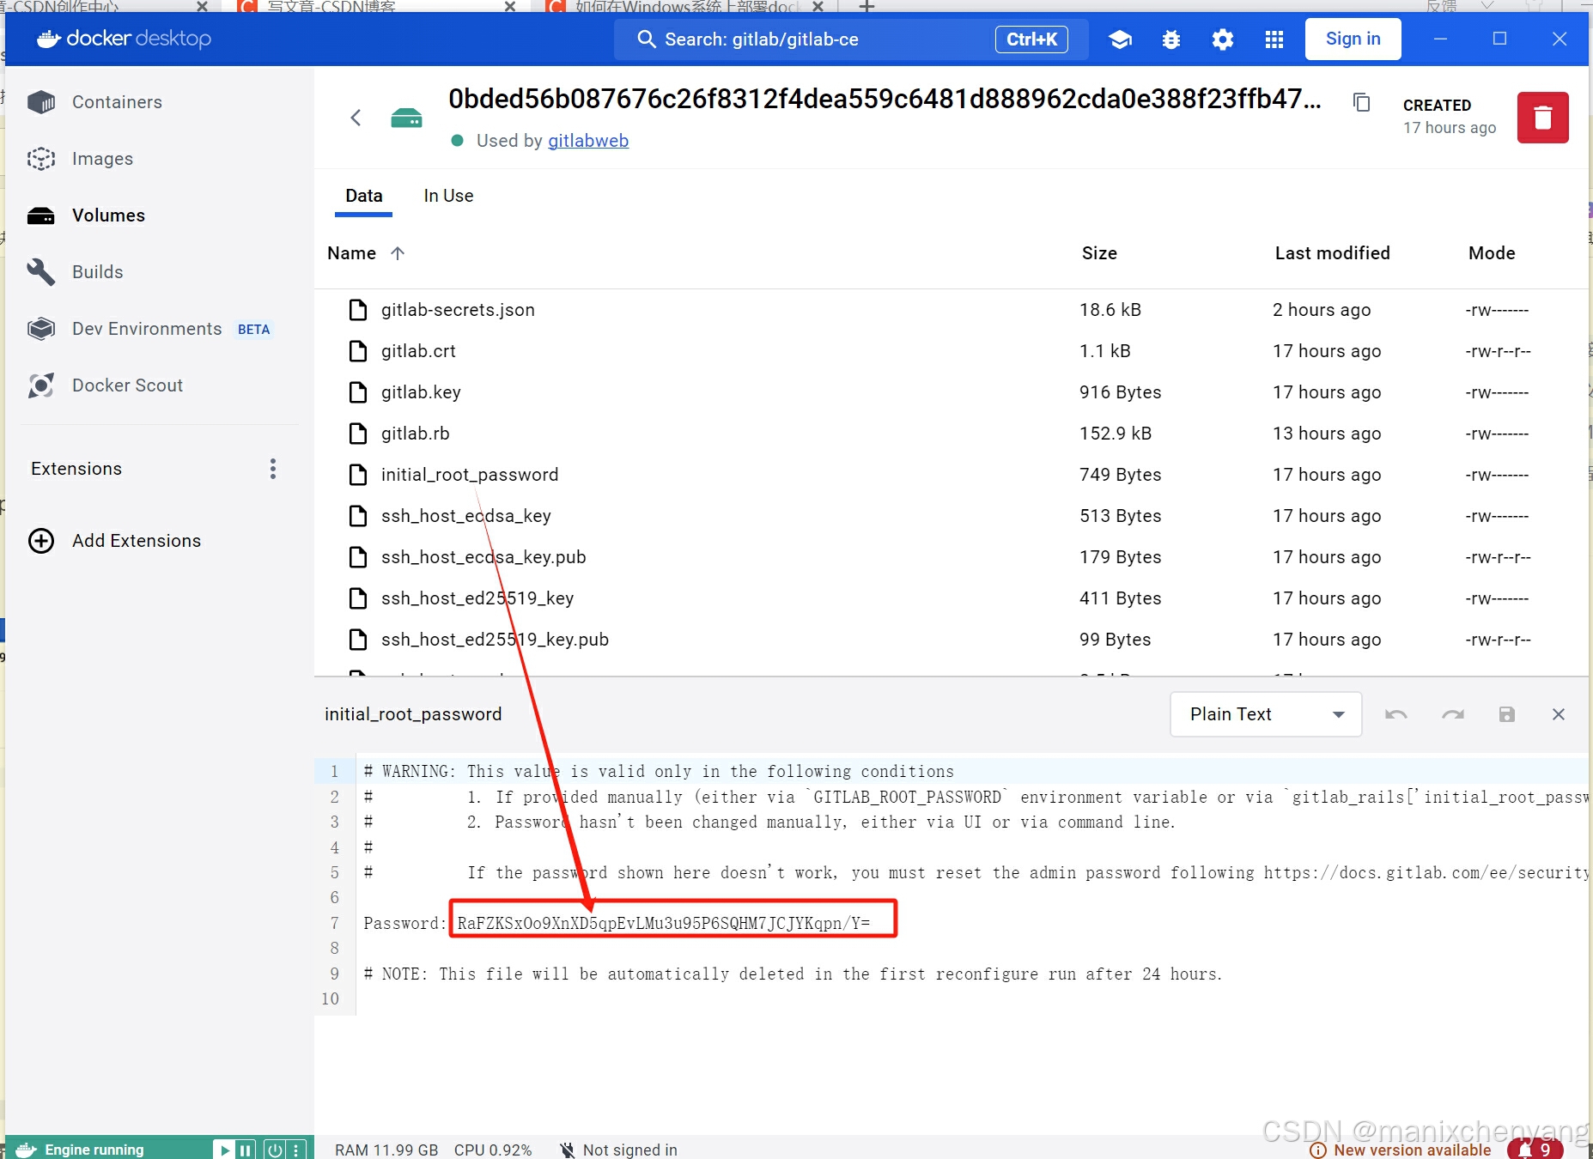Click the gitlab/gitlab-ce search field
This screenshot has height=1159, width=1593.
pyautogui.click(x=850, y=39)
